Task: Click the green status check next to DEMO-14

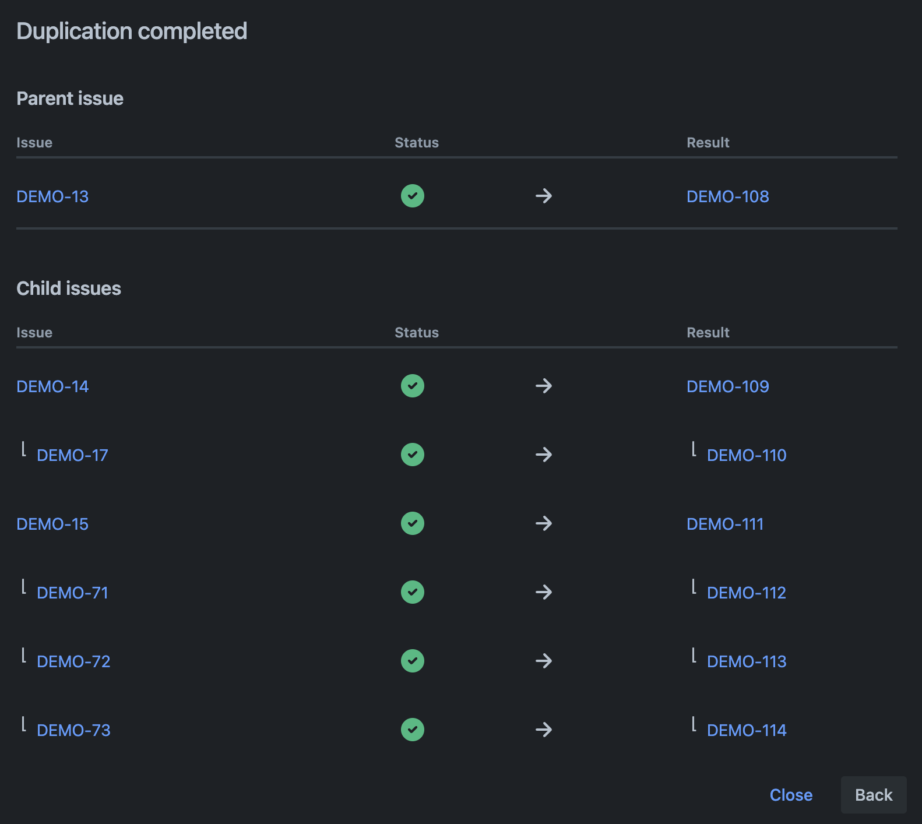Action: click(x=412, y=386)
